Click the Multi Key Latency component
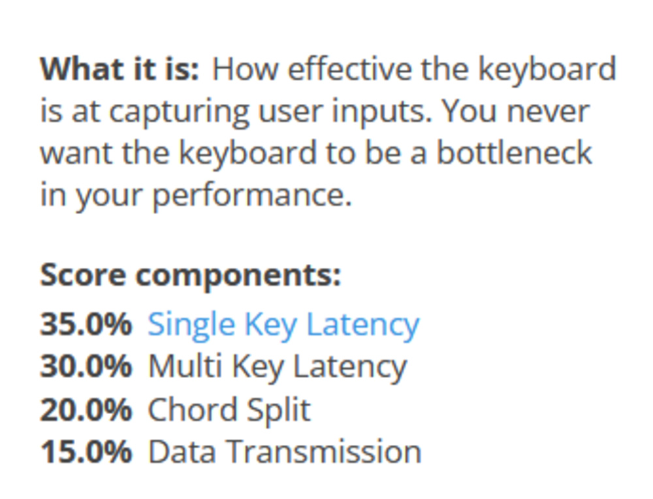Viewport: 653px width, 499px height. (277, 366)
